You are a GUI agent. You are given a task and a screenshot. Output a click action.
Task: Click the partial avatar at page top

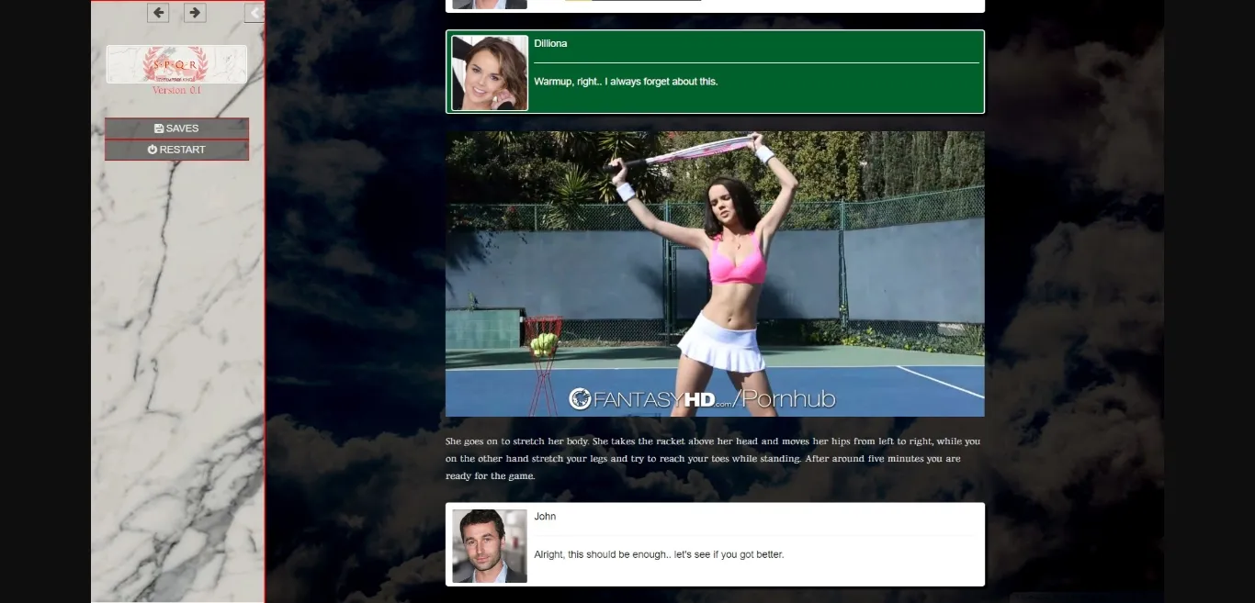point(490,4)
